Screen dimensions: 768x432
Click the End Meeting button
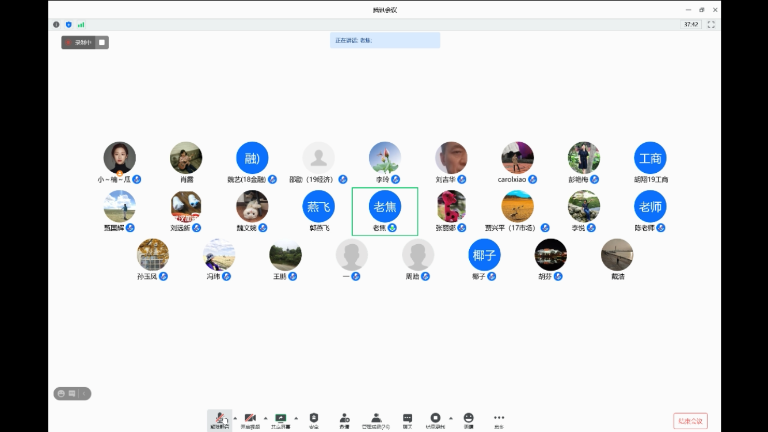pos(690,421)
